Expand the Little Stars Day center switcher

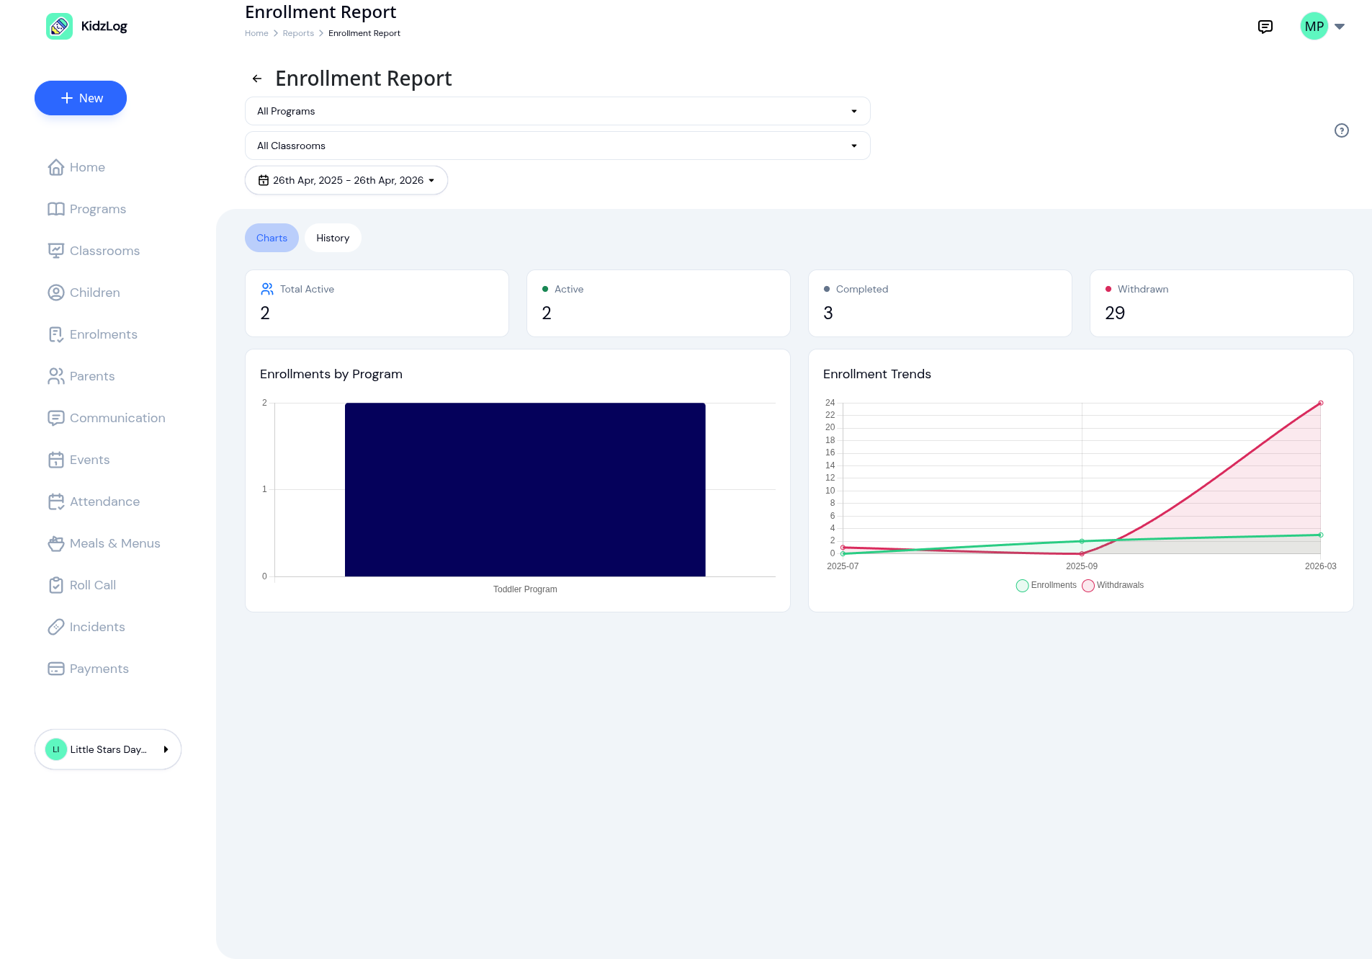coord(108,749)
